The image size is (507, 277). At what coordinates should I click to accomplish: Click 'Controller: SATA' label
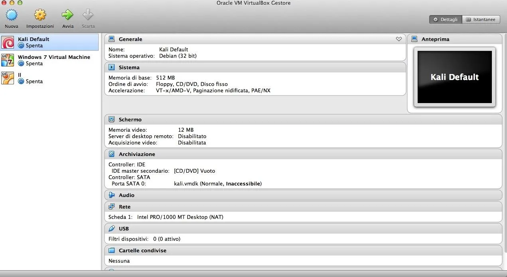[129, 177]
